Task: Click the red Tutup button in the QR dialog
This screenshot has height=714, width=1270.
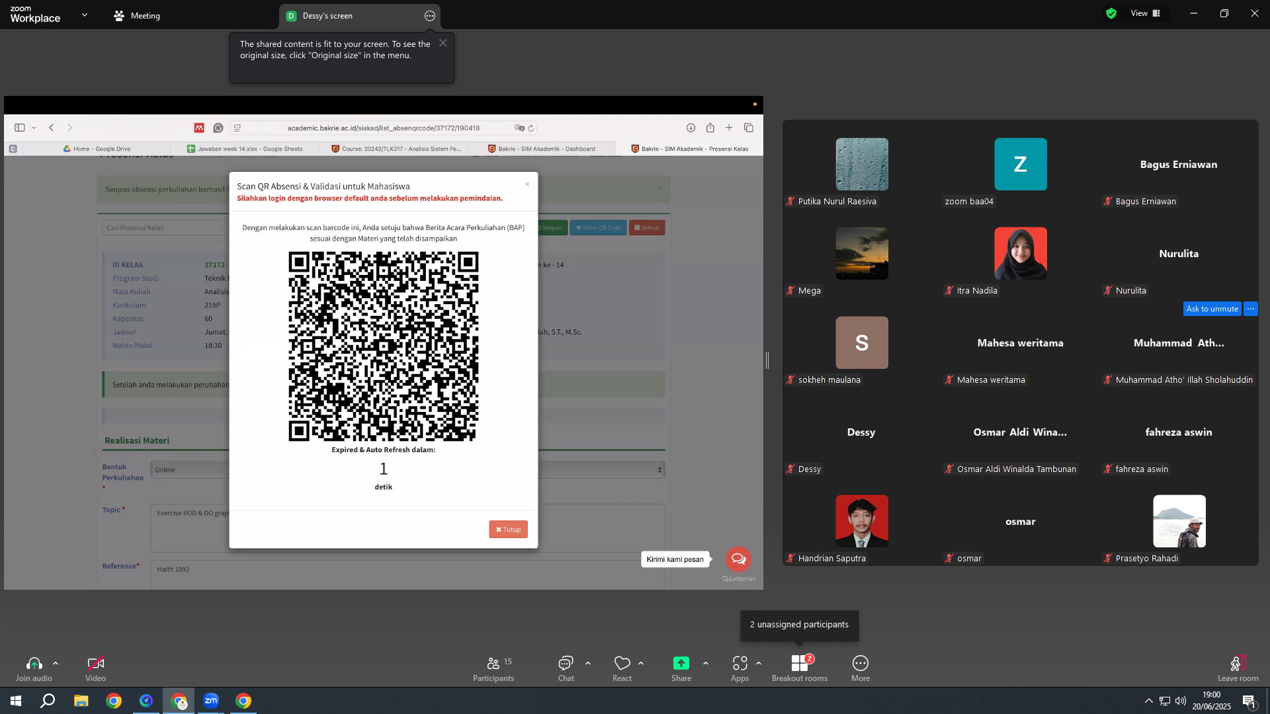Action: 508,530
